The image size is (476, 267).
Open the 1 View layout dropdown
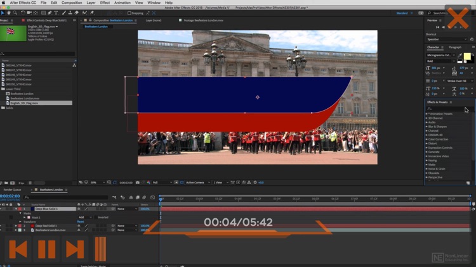coord(221,183)
